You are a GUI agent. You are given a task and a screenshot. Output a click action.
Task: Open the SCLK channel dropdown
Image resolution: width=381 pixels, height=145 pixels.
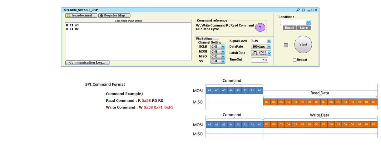[218, 47]
